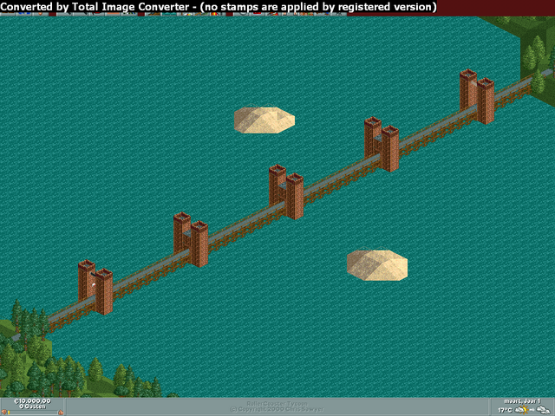
Task: Click the current weather sun-and-cloud icon
Action: (521, 410)
